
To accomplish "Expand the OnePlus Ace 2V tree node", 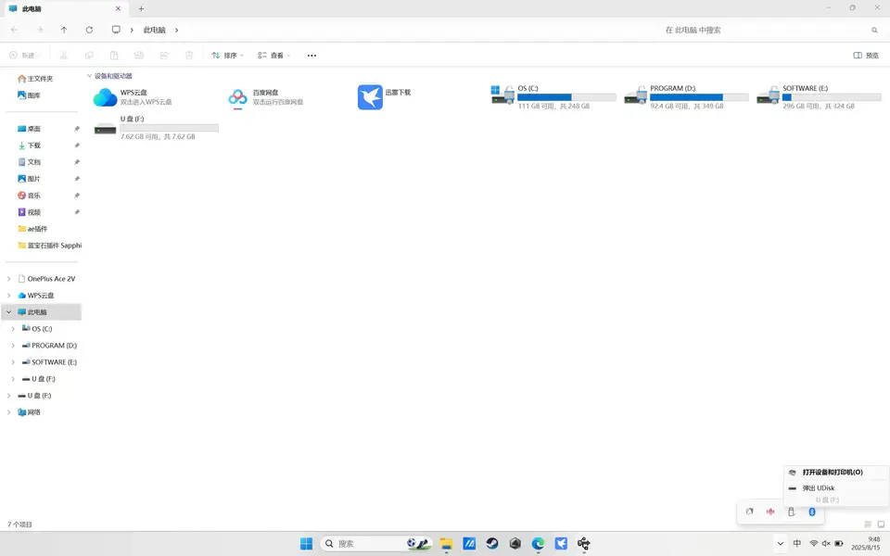I will point(8,279).
